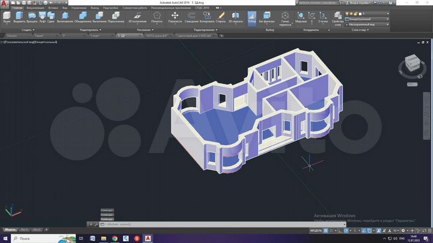Click the 3D-зеркало mirror tool
The height and width of the screenshot is (243, 433).
point(236,16)
